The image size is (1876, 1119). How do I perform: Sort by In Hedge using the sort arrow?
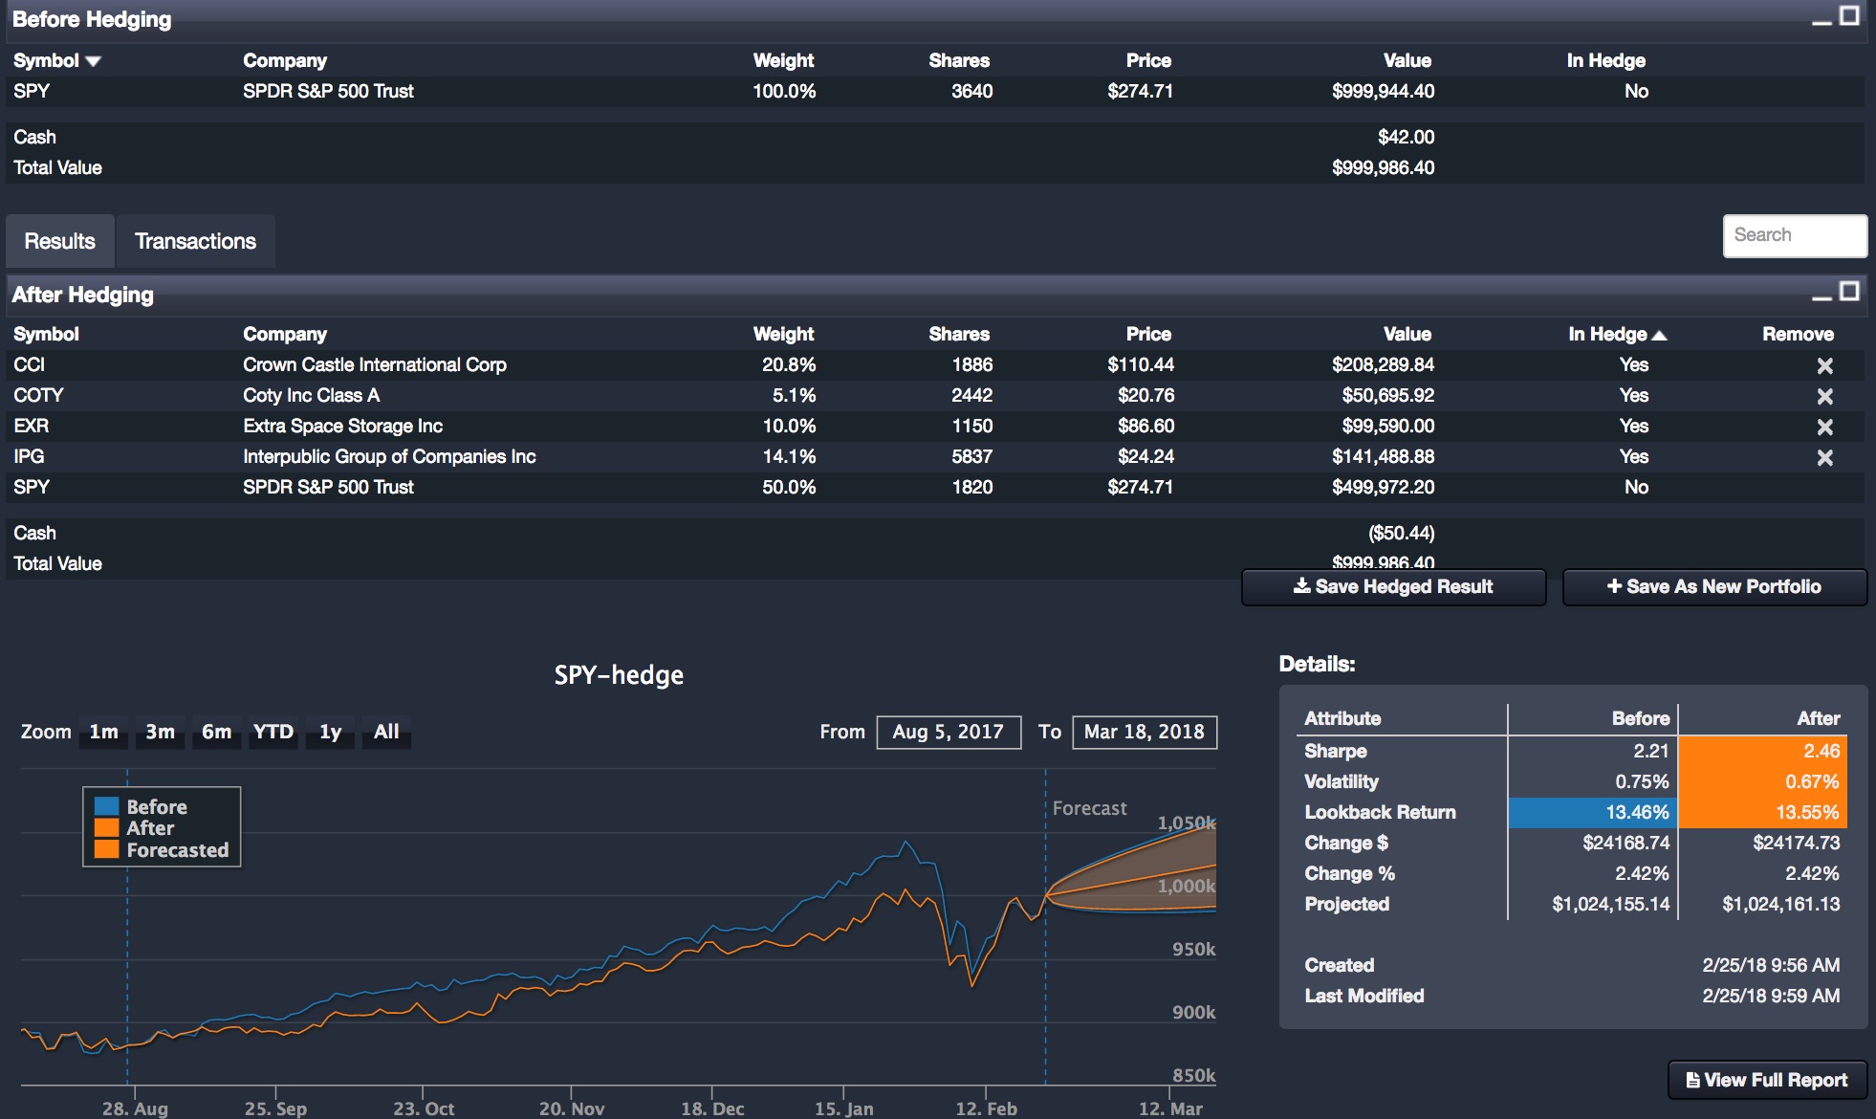[1660, 334]
